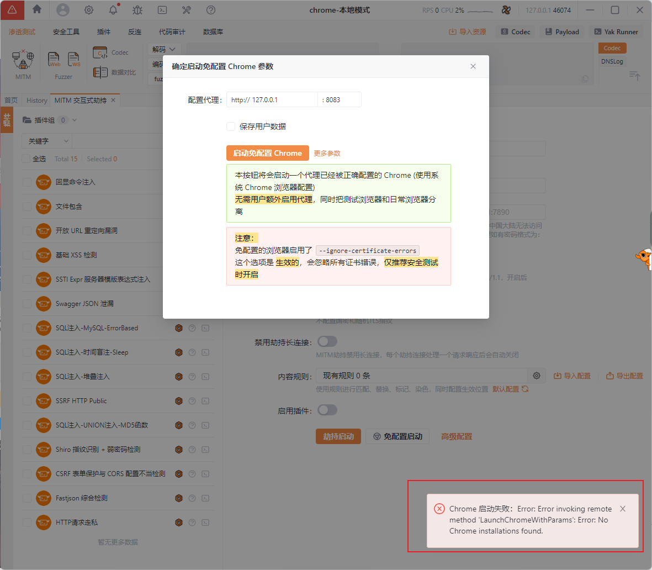Open the Codec tool in the ribbon

[110, 53]
